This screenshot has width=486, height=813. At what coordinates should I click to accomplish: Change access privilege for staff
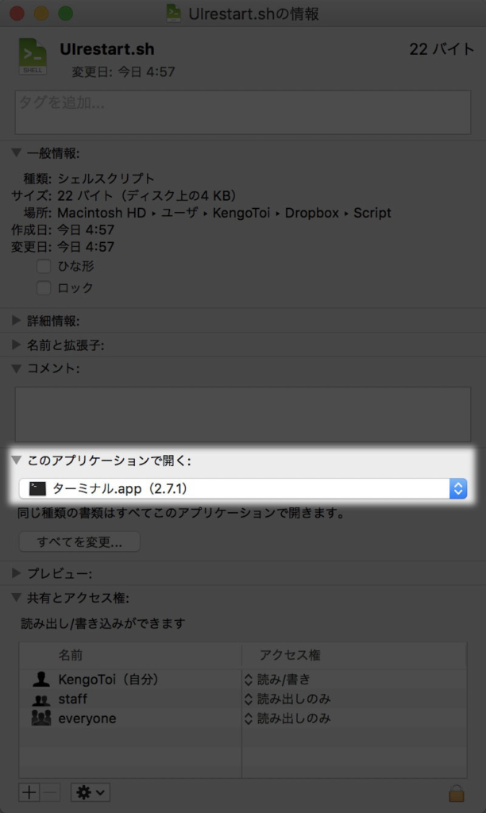click(287, 699)
